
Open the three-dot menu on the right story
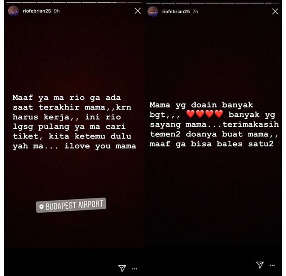coord(272,265)
